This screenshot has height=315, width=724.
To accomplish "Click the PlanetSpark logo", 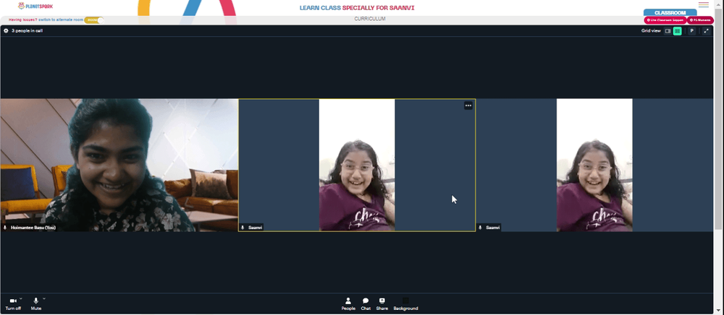I will click(x=35, y=6).
